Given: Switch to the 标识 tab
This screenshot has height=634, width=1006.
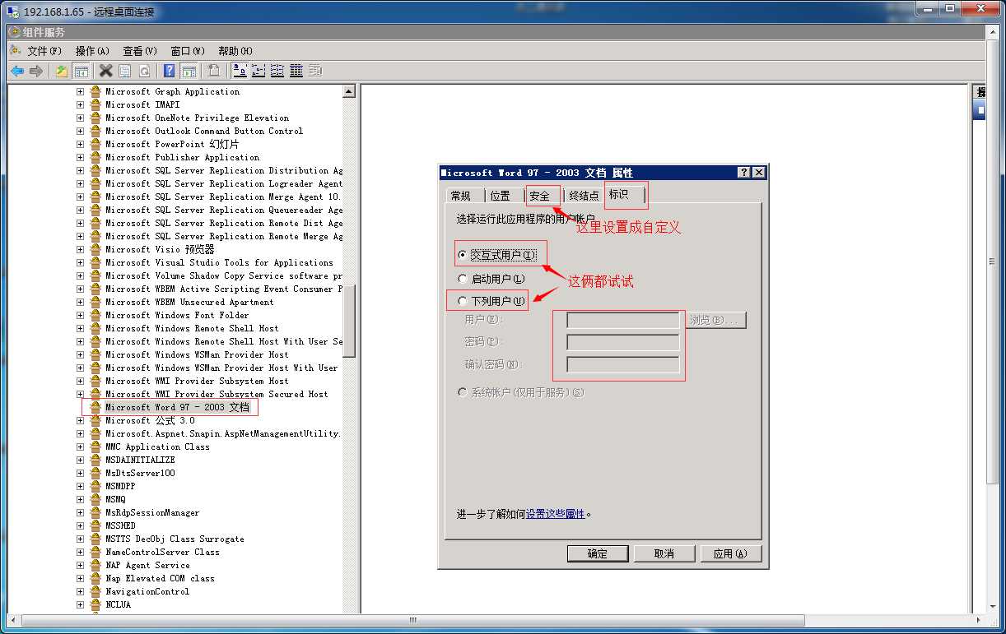Looking at the screenshot, I should 624,194.
